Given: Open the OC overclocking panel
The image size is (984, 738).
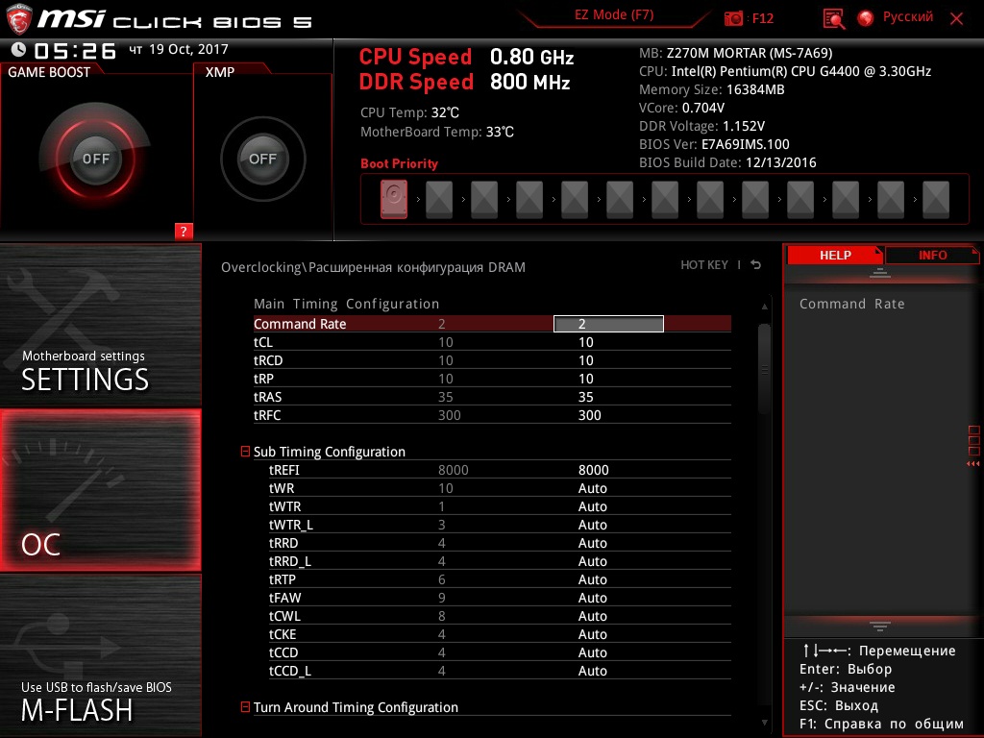Looking at the screenshot, I should pos(100,490).
